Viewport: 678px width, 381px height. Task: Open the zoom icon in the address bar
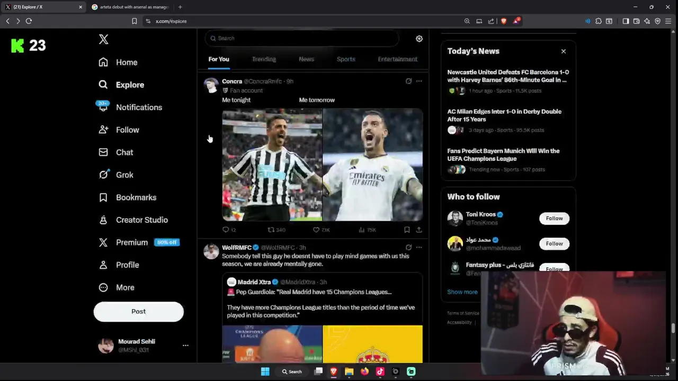467,21
